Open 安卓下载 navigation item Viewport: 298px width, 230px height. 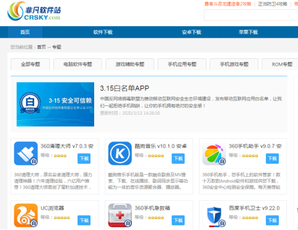click(x=191, y=32)
